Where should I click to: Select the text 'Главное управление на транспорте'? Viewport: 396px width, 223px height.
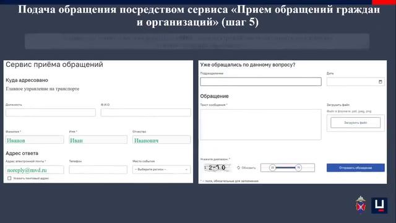[43, 89]
